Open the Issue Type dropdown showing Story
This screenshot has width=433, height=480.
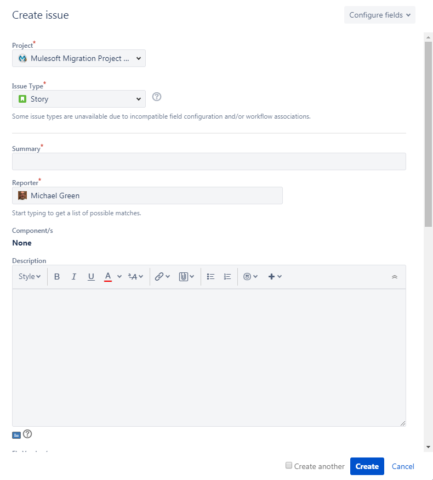click(x=79, y=99)
